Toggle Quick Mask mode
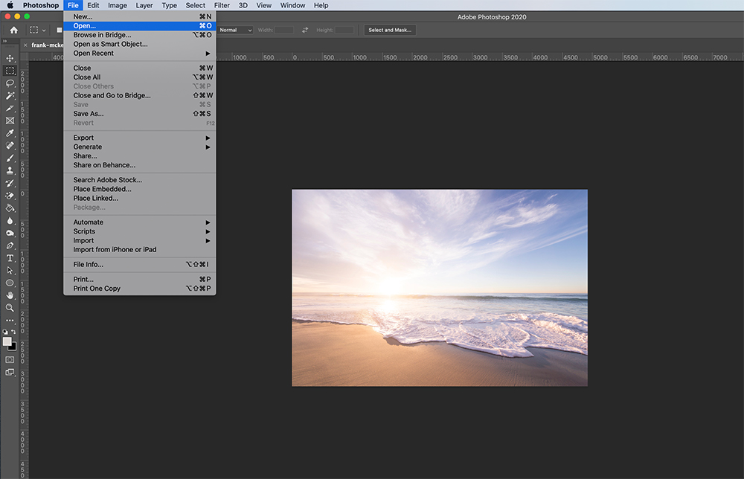Viewport: 744px width, 479px height. click(x=10, y=359)
